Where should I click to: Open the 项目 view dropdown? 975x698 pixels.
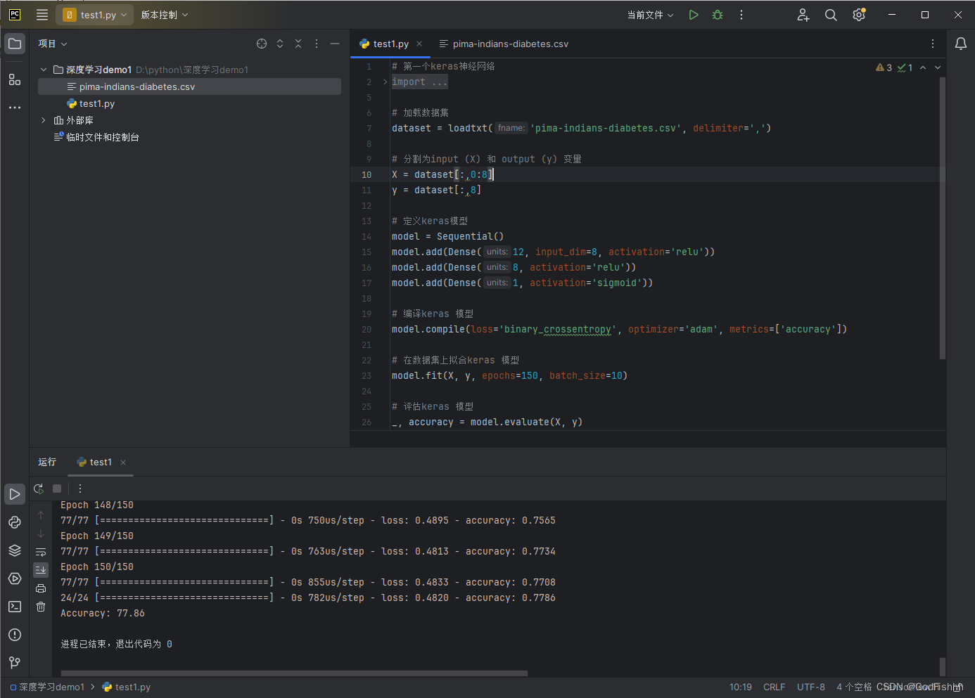pyautogui.click(x=53, y=44)
